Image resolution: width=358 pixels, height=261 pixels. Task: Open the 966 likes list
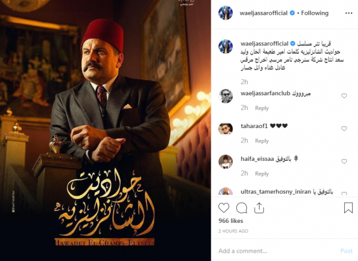click(x=230, y=220)
